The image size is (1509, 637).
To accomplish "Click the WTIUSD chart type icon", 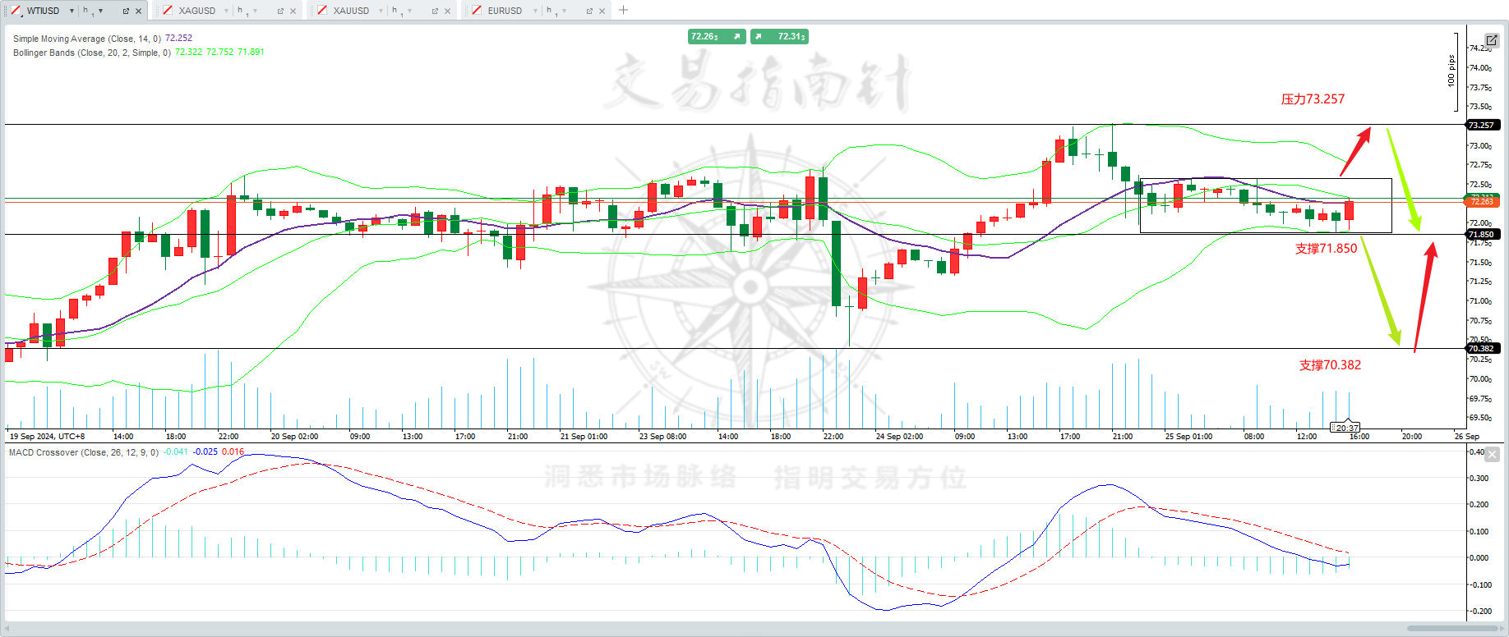I will pos(16,11).
